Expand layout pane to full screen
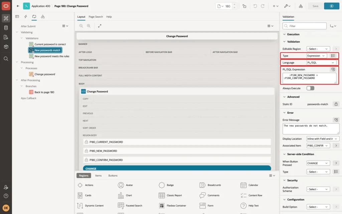342x214 pixels. (100, 26)
